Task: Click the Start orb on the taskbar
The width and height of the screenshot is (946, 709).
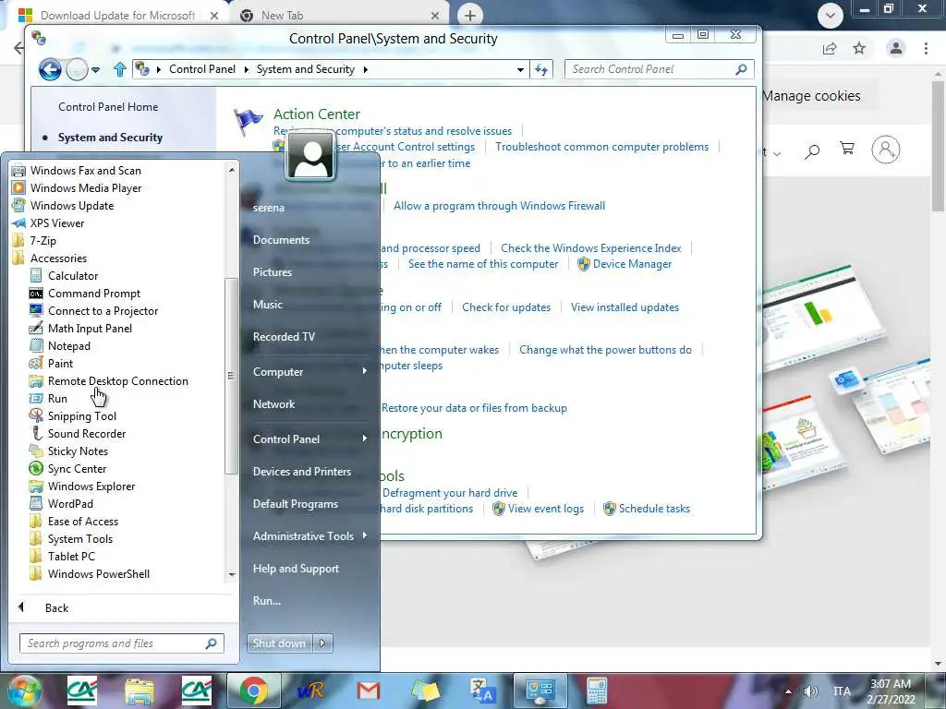Action: click(x=24, y=691)
